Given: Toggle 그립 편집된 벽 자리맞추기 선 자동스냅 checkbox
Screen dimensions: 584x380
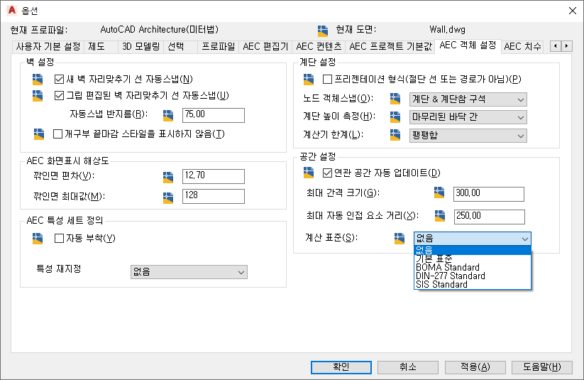Looking at the screenshot, I should pos(59,95).
